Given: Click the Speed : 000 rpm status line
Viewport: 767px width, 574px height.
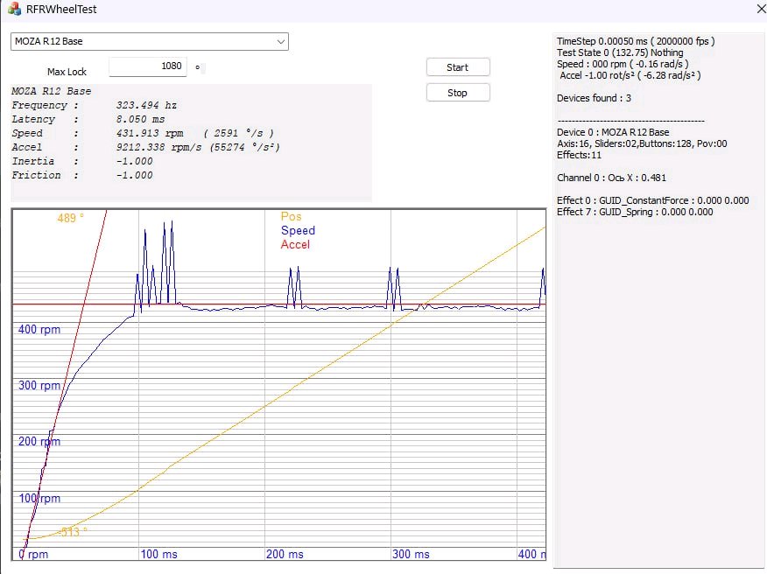Looking at the screenshot, I should (x=623, y=64).
